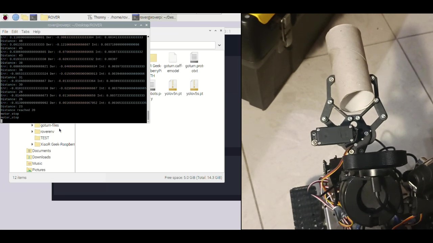Click the Pictures folder icon in tree
The height and width of the screenshot is (243, 433).
click(29, 170)
